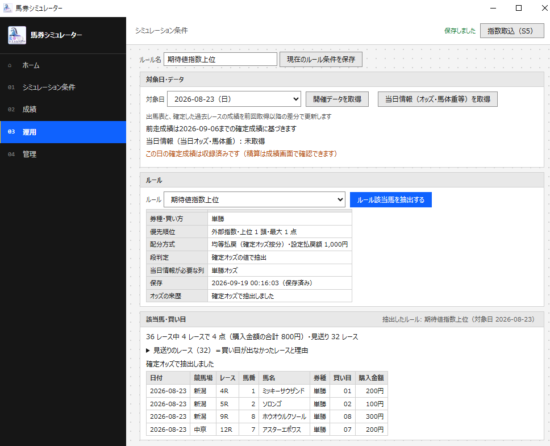Click the 単勝オッズ value cell
The image size is (550, 446).
pyautogui.click(x=280, y=270)
